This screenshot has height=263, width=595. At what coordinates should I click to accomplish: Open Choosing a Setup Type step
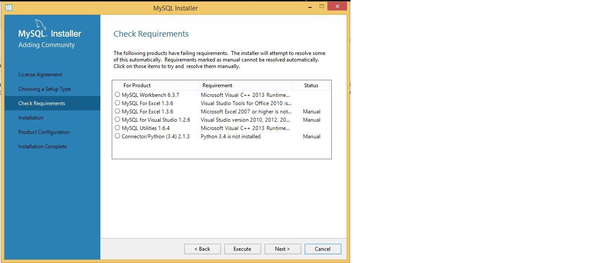tap(45, 89)
